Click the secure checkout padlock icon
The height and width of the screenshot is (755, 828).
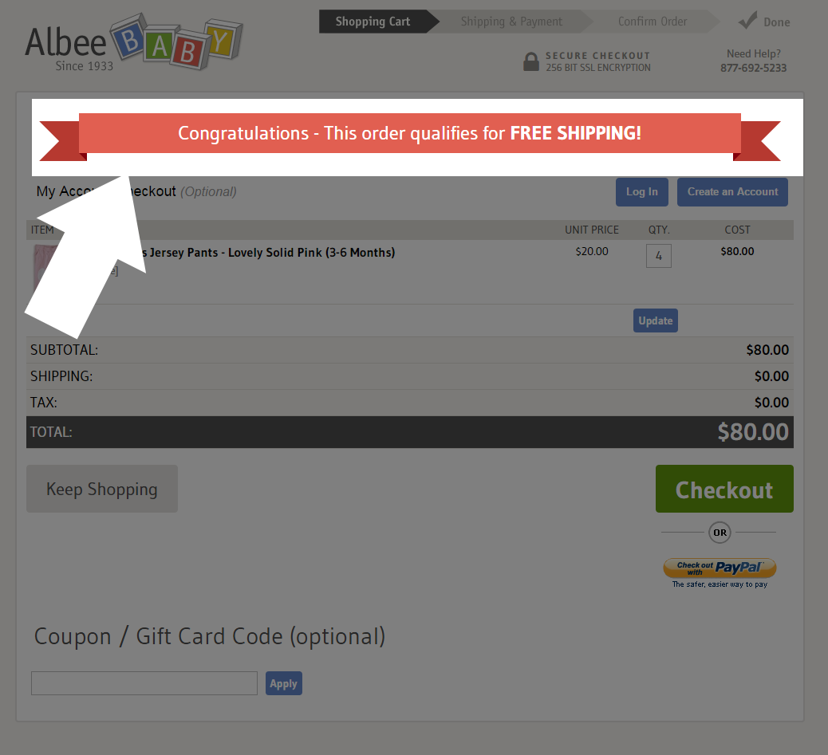tap(530, 61)
